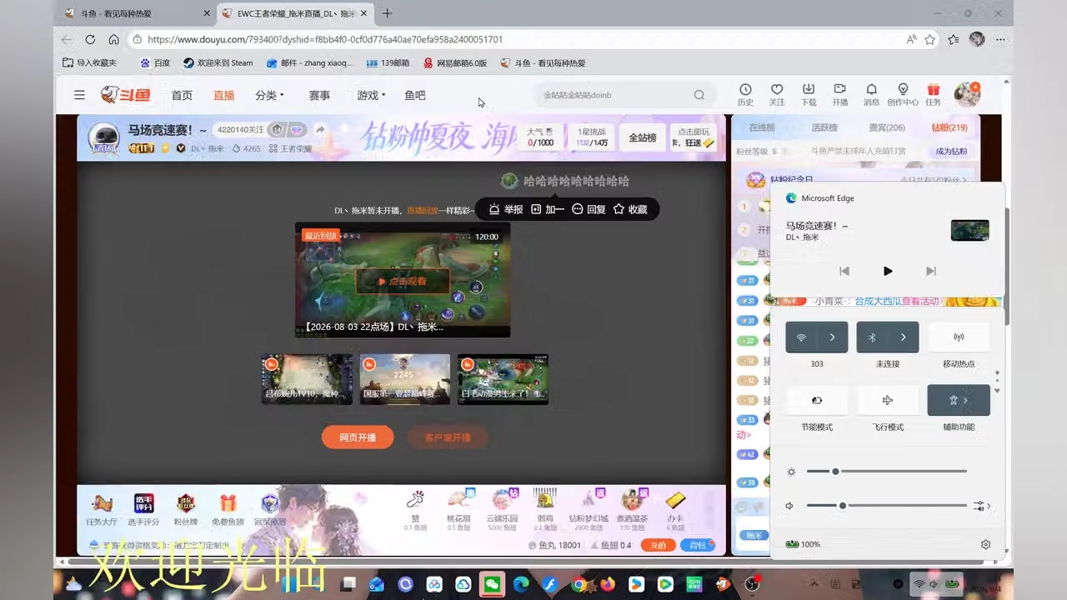Switch to 活跃榜 tab

pyautogui.click(x=824, y=127)
